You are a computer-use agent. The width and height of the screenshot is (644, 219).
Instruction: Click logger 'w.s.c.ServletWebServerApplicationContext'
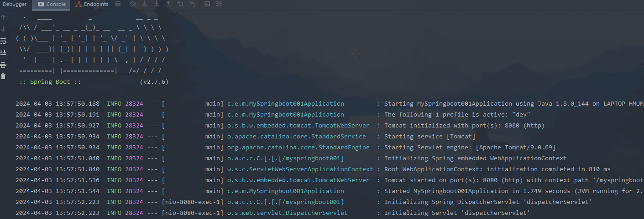click(300, 169)
